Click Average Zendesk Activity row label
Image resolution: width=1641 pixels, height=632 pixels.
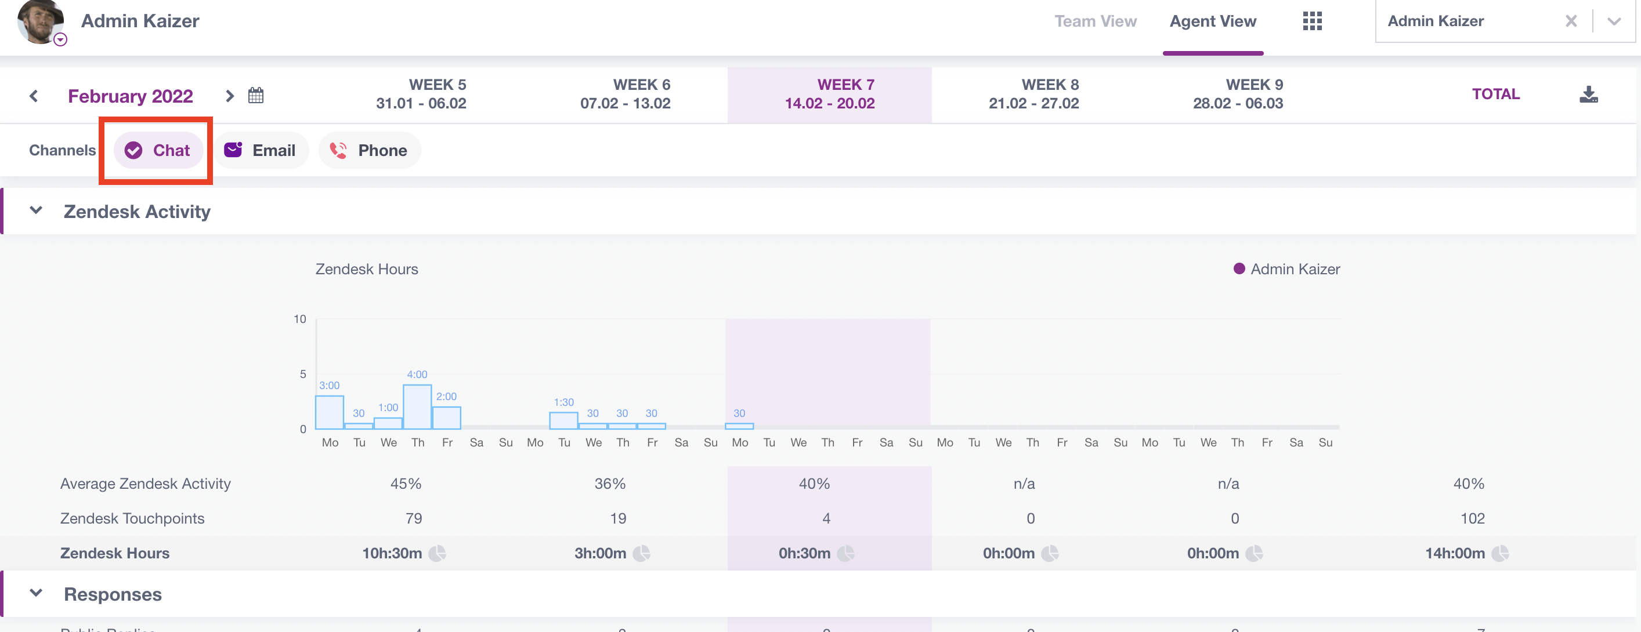[x=145, y=484]
